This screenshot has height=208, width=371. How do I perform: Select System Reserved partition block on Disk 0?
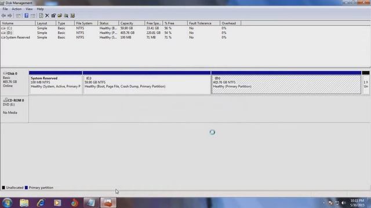tap(56, 83)
